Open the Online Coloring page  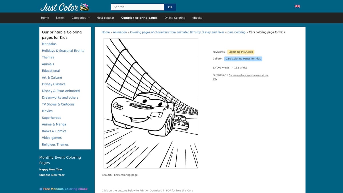[175, 17]
